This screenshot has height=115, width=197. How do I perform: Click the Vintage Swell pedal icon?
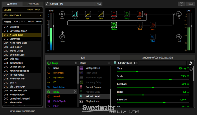81,68
